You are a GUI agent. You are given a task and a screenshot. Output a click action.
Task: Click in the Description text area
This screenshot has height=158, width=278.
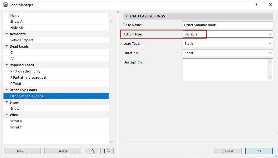pos(224,69)
